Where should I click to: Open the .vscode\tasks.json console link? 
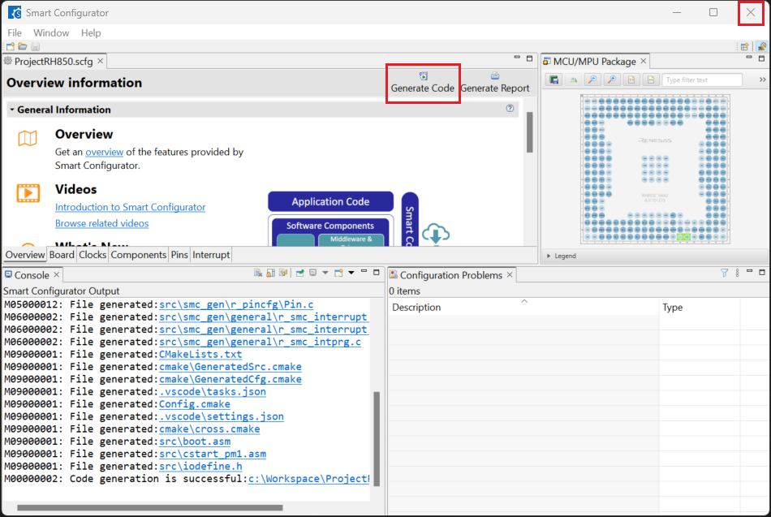pos(213,391)
